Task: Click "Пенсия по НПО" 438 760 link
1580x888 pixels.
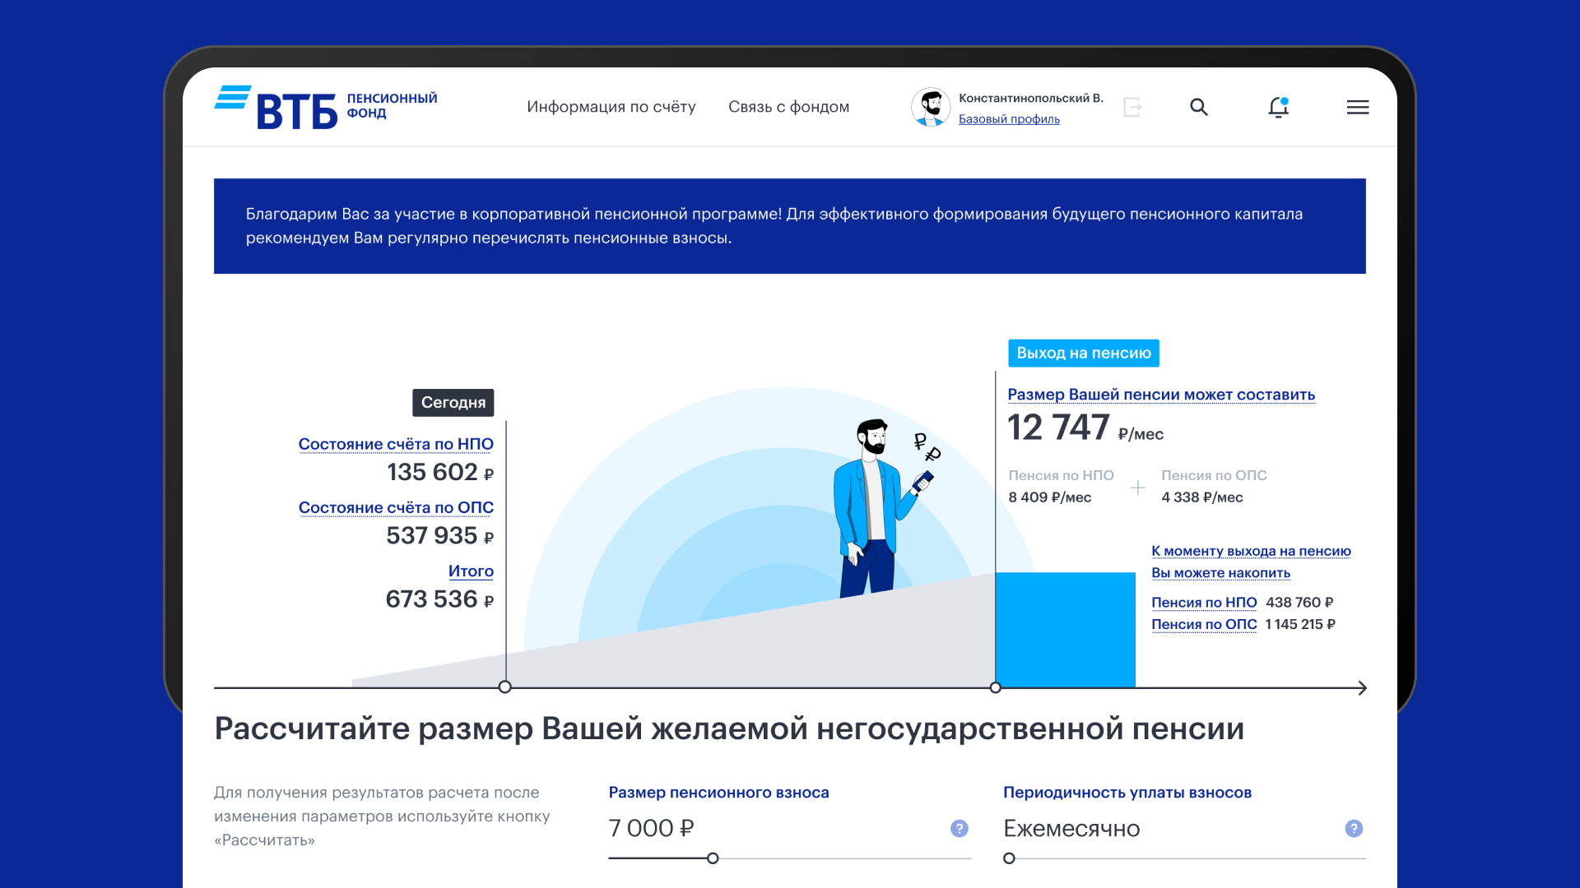Action: (1204, 603)
